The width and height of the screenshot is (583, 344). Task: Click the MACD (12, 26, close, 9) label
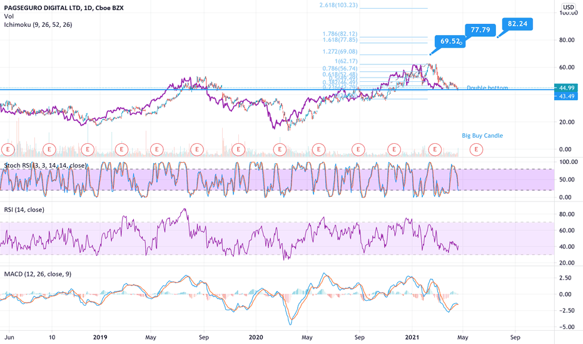[38, 274]
